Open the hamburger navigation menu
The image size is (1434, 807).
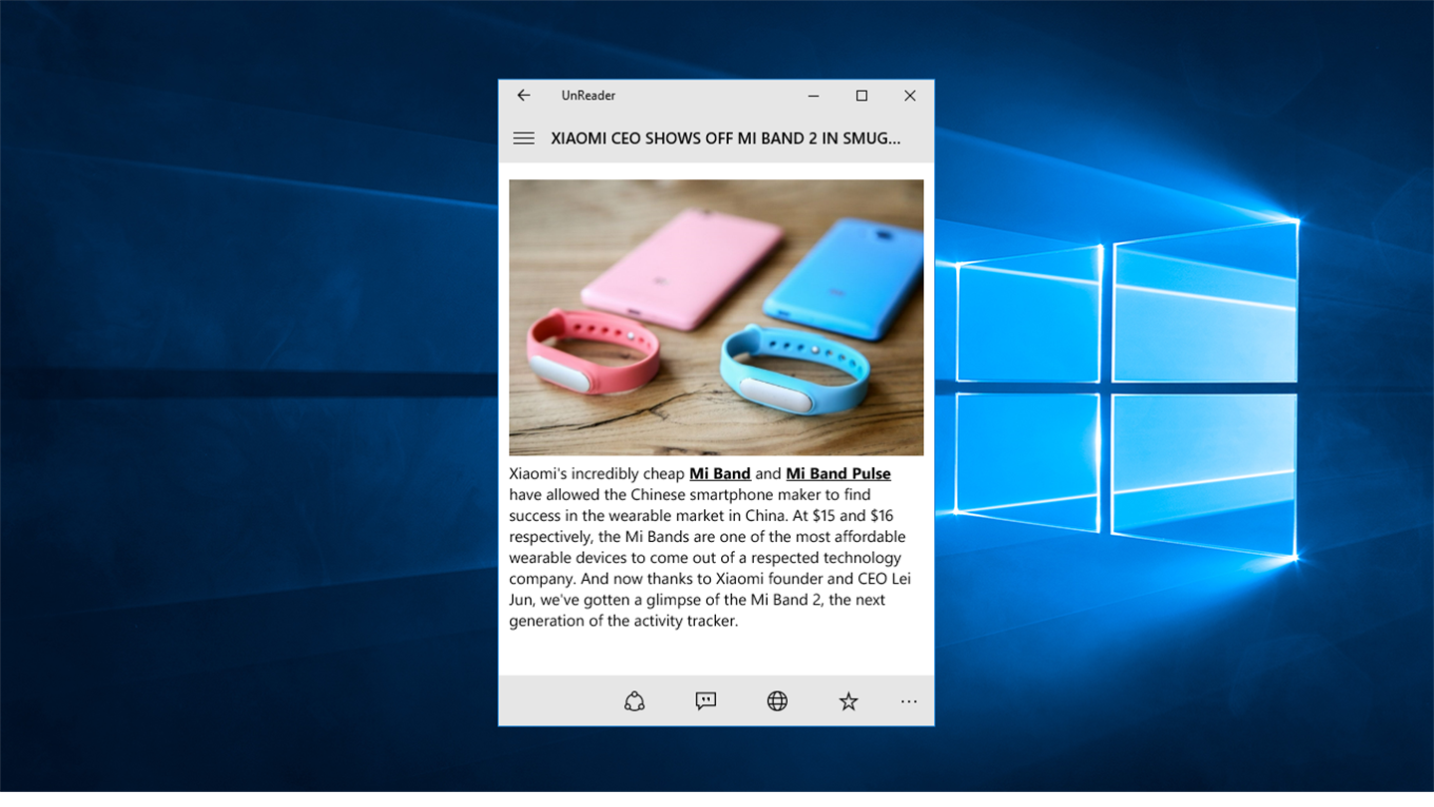click(x=524, y=138)
